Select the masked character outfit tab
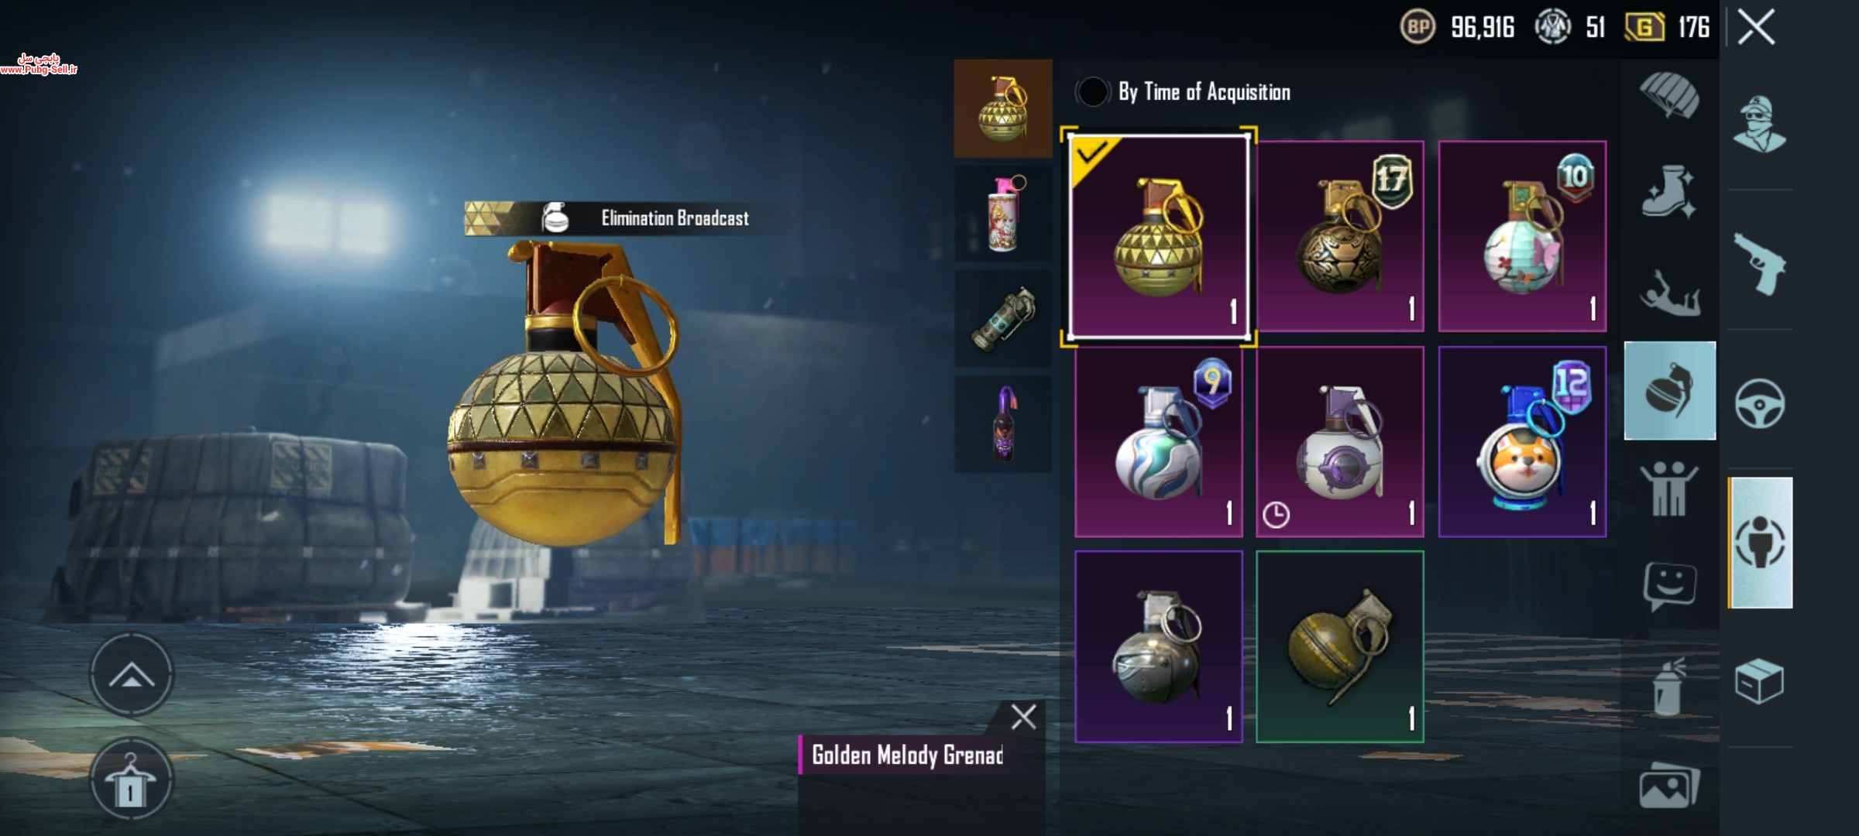 click(x=1759, y=125)
